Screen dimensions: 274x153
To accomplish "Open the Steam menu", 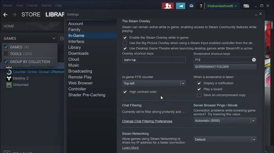I will (8, 6).
